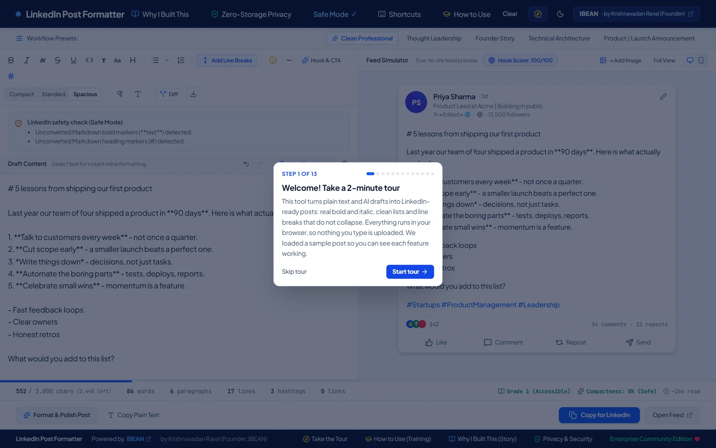This screenshot has width=716, height=448.
Task: Open compass tour icon in header
Action: click(538, 14)
